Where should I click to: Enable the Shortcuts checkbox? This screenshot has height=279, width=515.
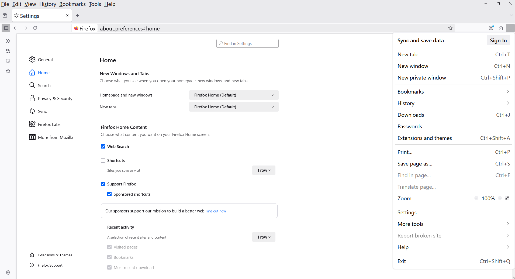coord(103,160)
